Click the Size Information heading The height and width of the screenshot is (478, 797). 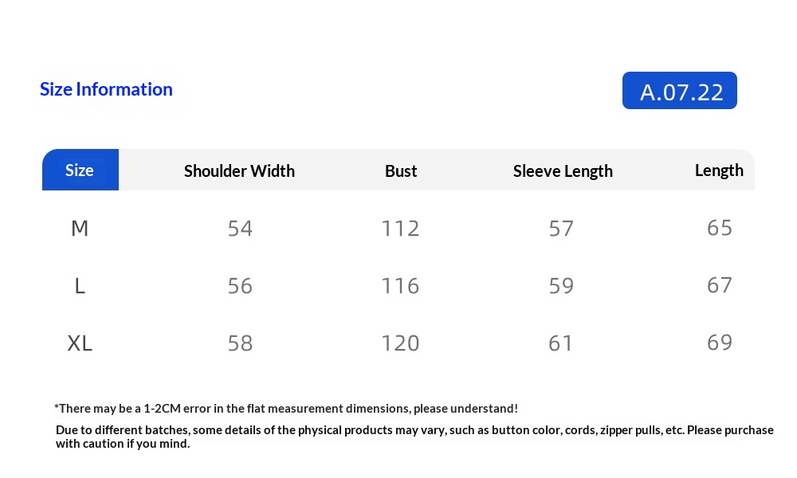pos(106,89)
